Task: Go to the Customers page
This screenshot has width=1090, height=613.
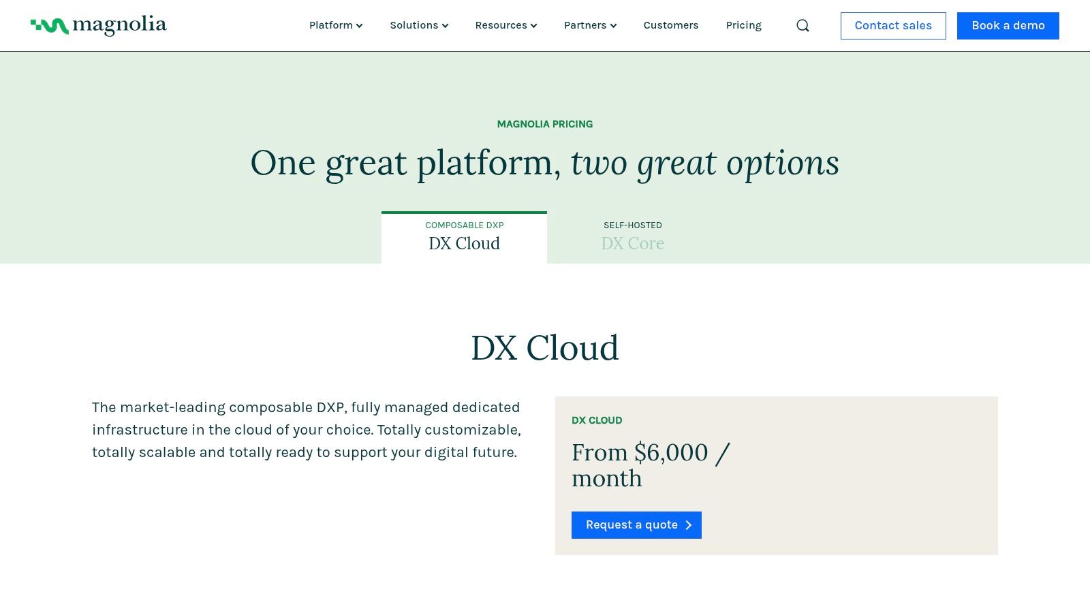Action: (671, 25)
